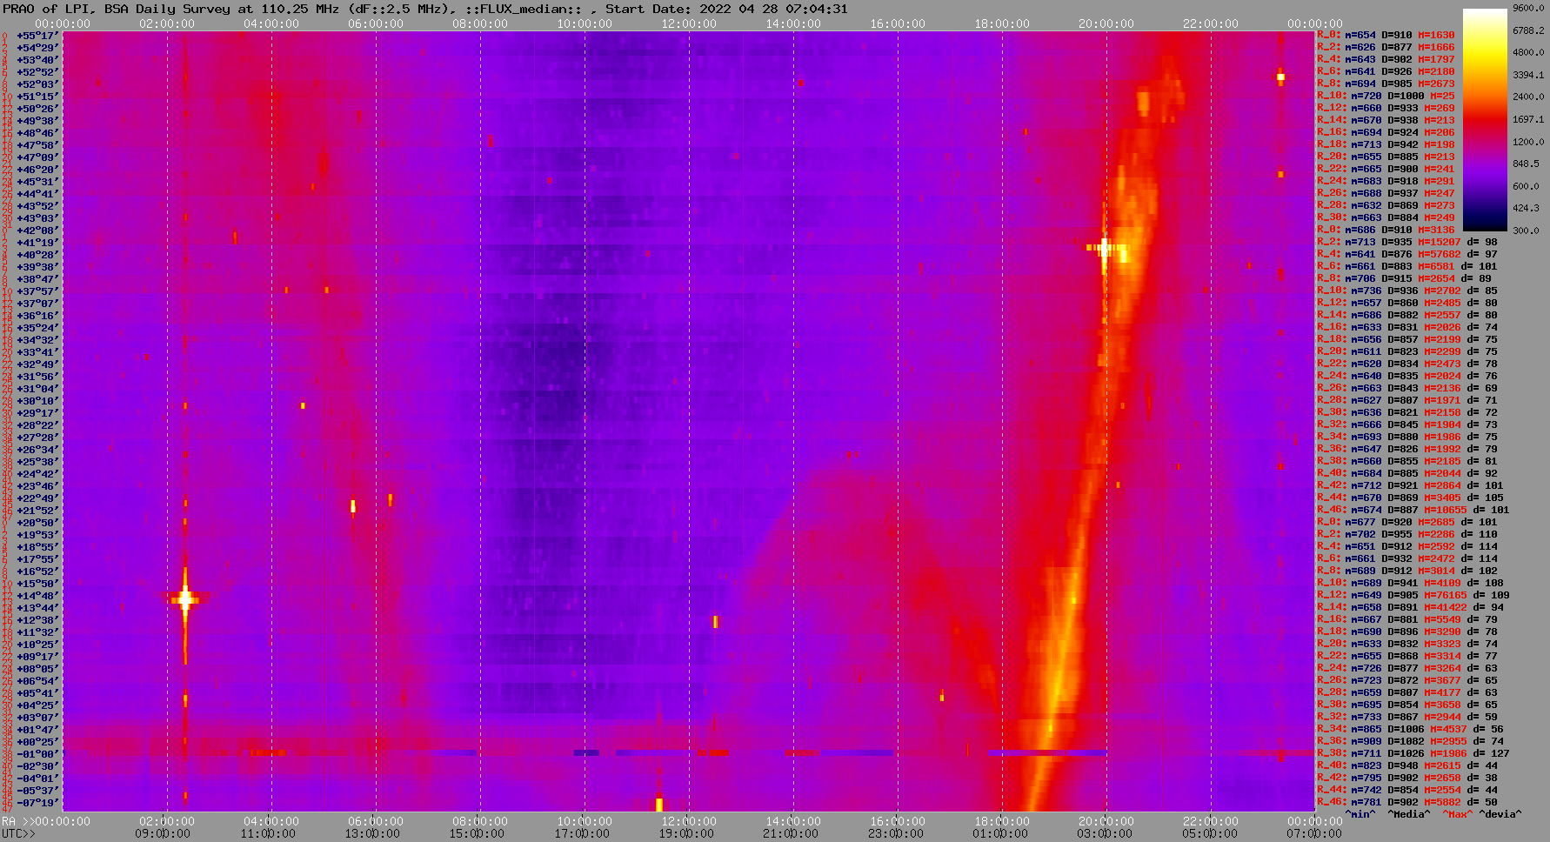Click the 'Start Date: 2022 04 28 07:04:31' text

[726, 9]
